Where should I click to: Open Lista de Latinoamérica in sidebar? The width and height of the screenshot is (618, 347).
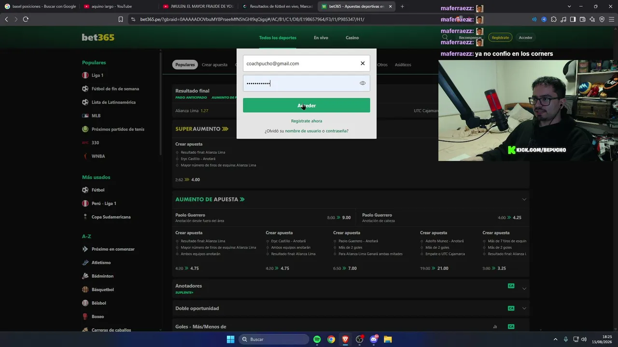click(x=113, y=102)
